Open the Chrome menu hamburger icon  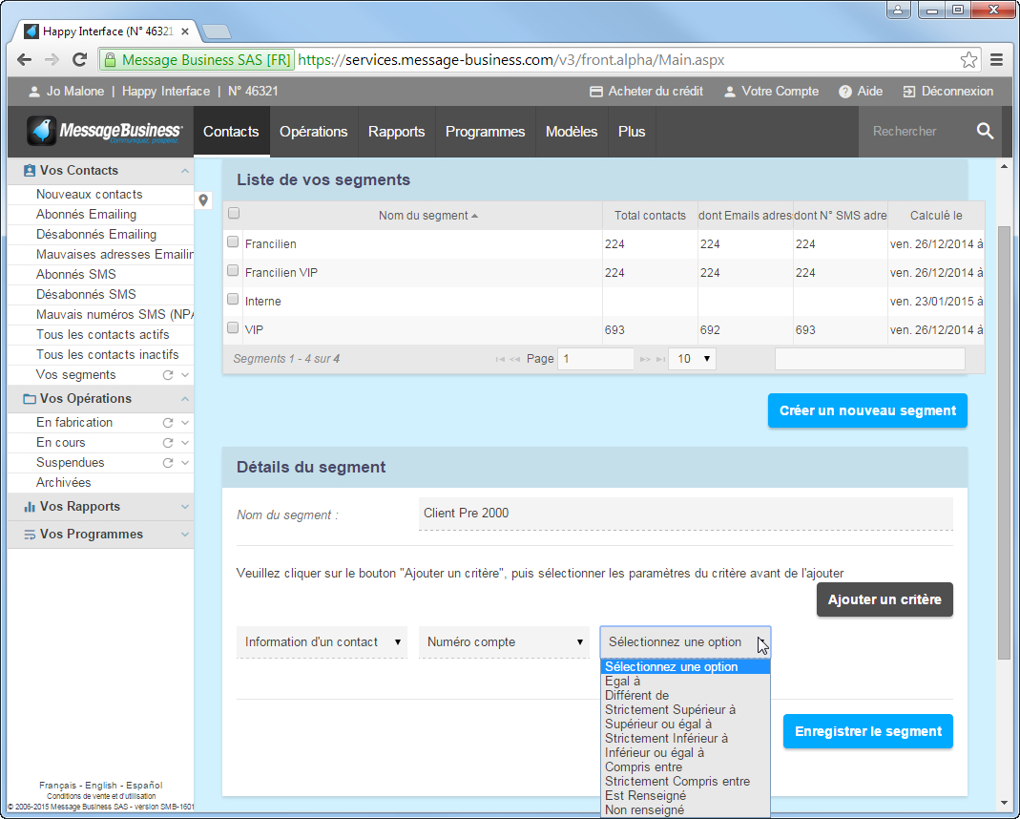click(997, 60)
